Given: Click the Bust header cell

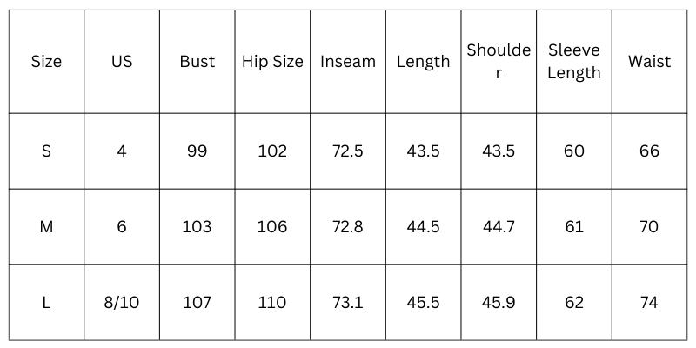Looking at the screenshot, I should [x=197, y=62].
